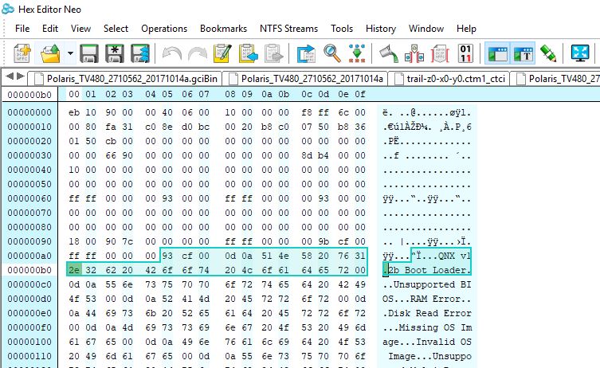The image size is (600, 368).
Task: Click the highlighted 2e byte at offset b0
Action: point(73,270)
